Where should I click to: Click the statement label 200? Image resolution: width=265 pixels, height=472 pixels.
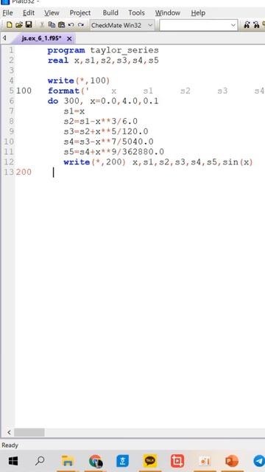24,172
